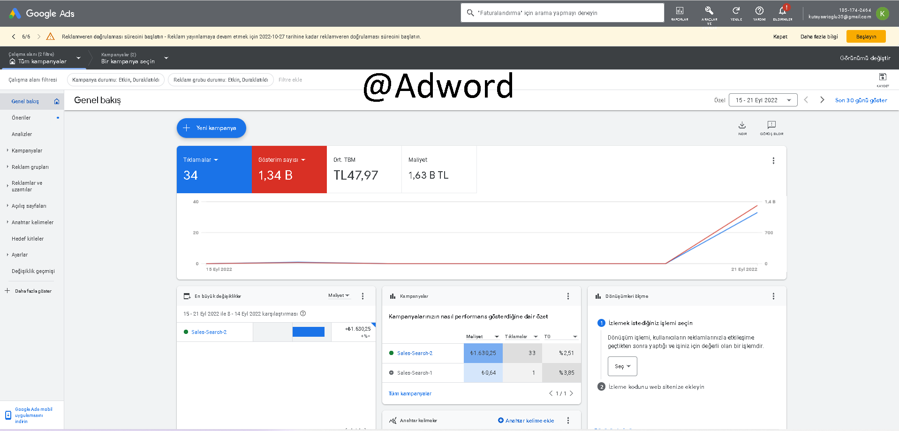This screenshot has height=431, width=899.
Task: Click the mobile app download icon
Action: 8,415
